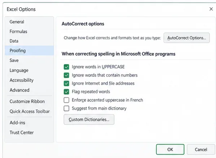This screenshot has height=158, width=216.
Task: Toggle Ignore words that contain numbers
Action: (x=66, y=75)
